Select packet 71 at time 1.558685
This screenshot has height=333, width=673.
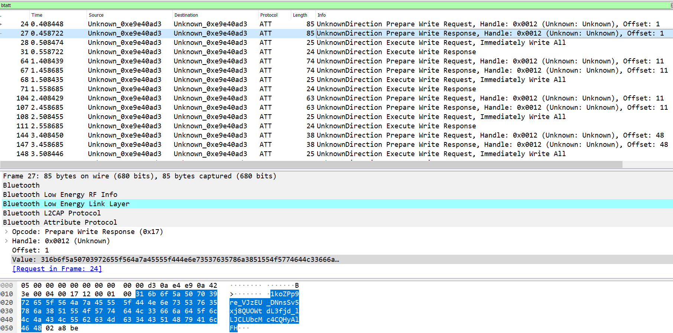pyautogui.click(x=336, y=89)
